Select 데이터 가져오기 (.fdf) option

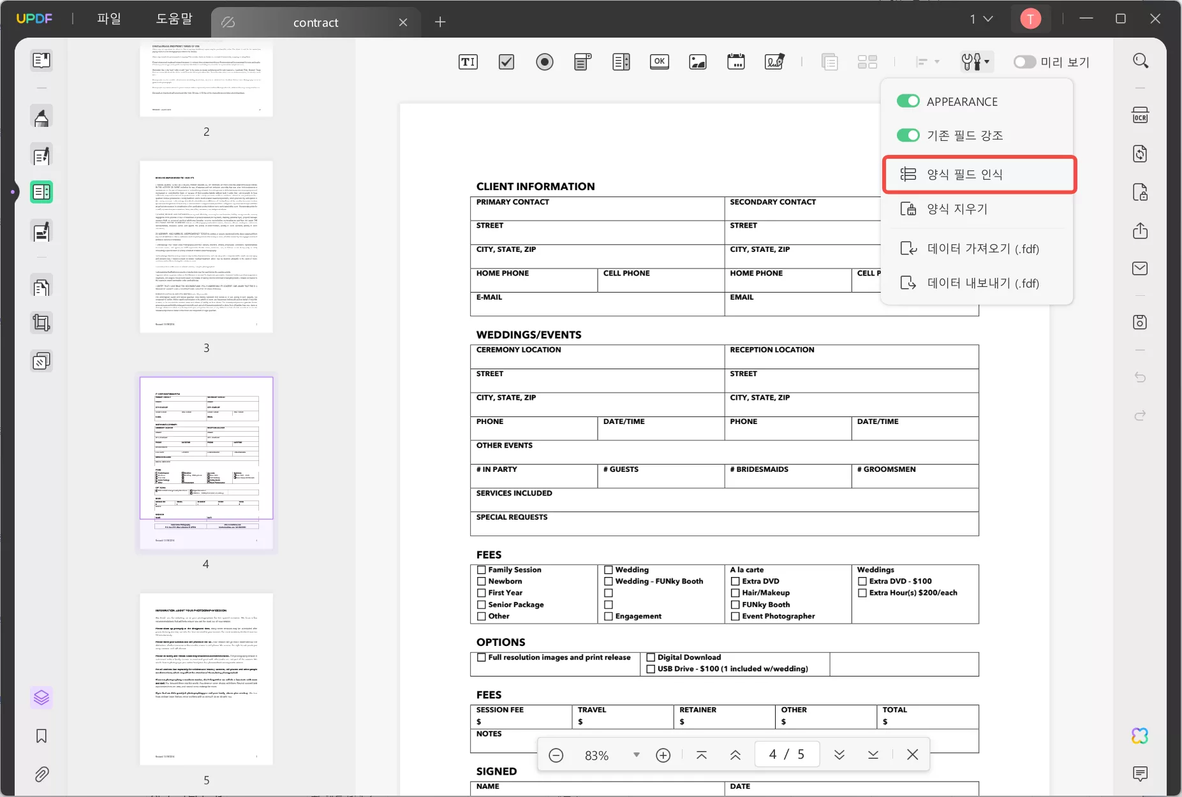(977, 249)
